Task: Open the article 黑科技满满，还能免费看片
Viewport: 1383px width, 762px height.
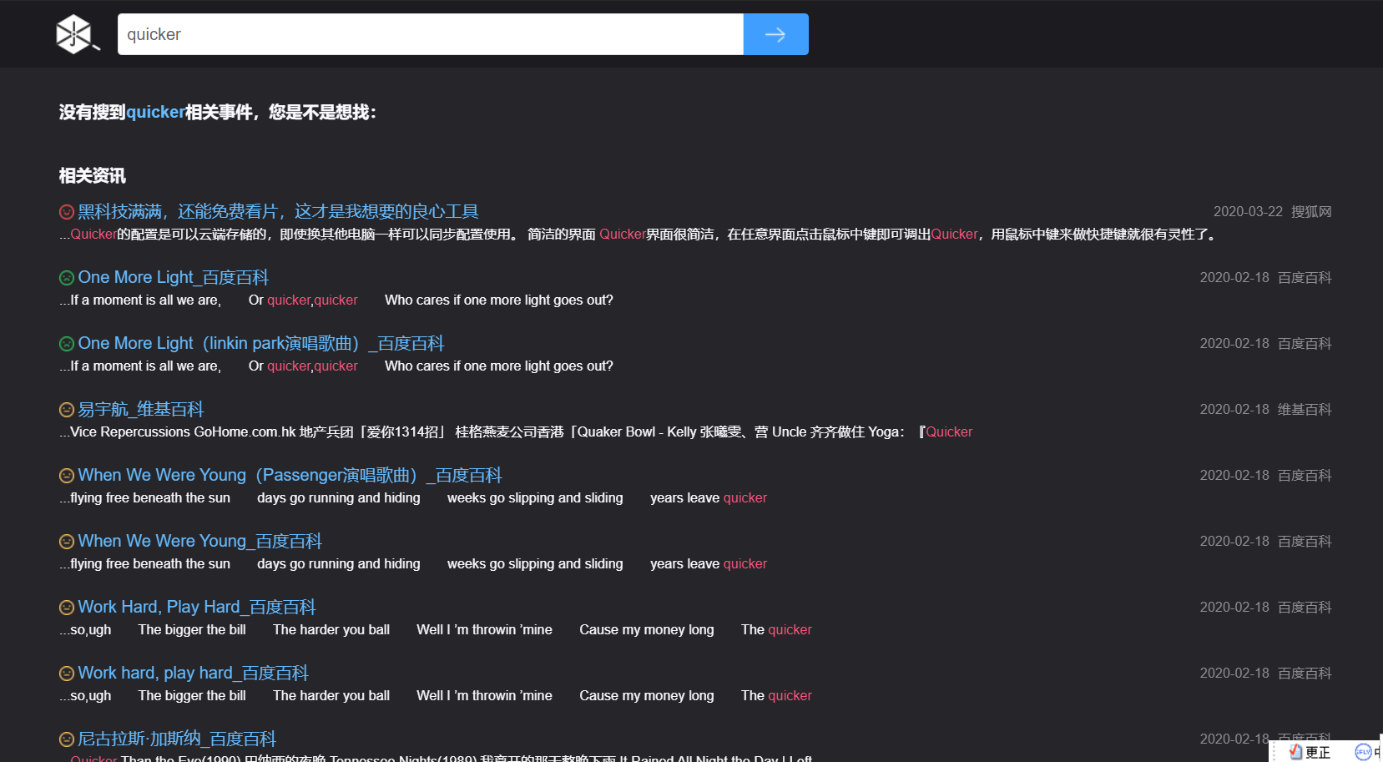Action: coord(278,212)
